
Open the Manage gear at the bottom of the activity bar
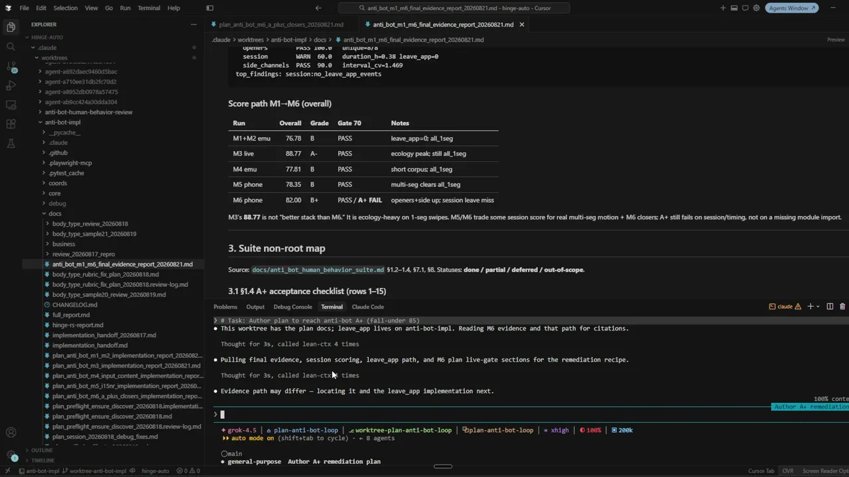[x=11, y=454]
